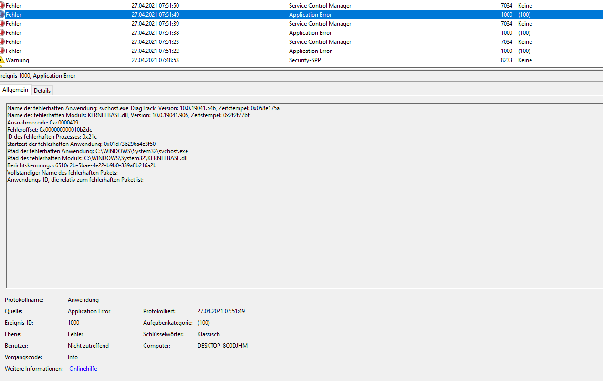Click the line naming svchost.exe_DiagTrack
This screenshot has width=603, height=381.
tap(143, 108)
